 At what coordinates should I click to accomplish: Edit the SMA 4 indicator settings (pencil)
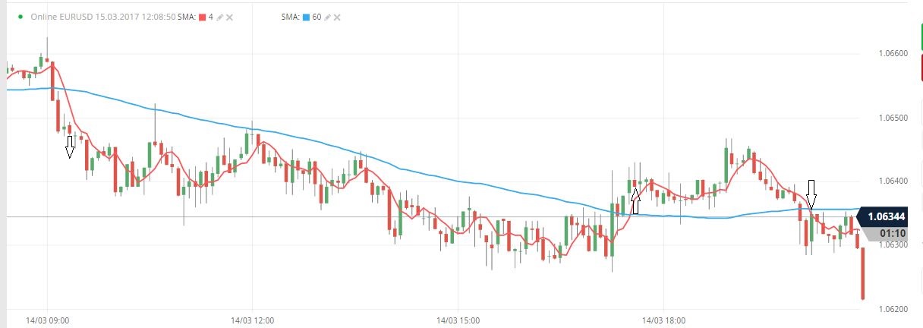tap(219, 16)
